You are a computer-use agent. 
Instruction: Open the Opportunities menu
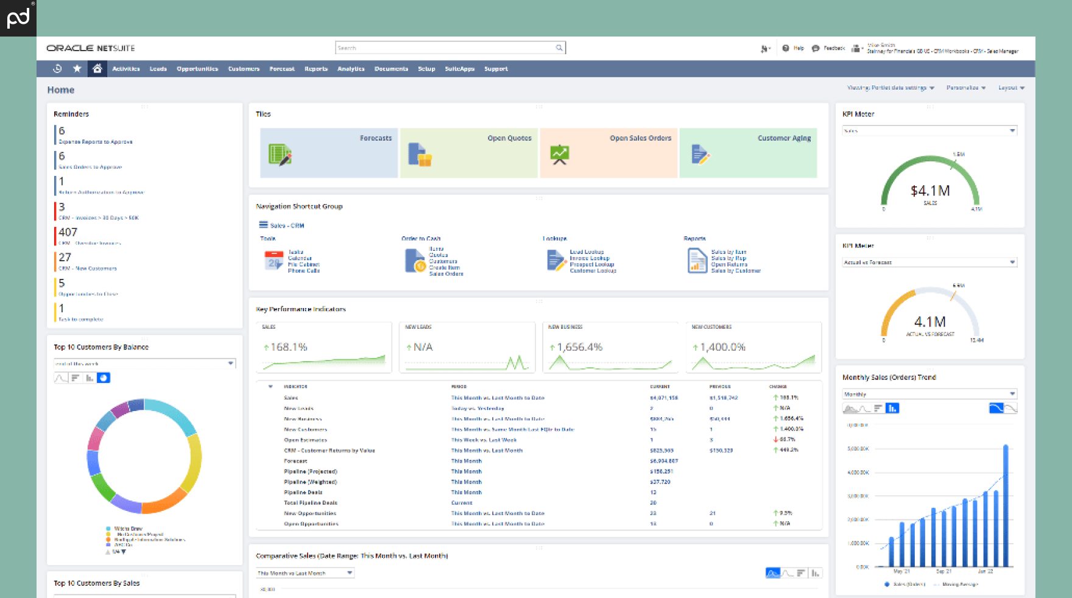[196, 69]
